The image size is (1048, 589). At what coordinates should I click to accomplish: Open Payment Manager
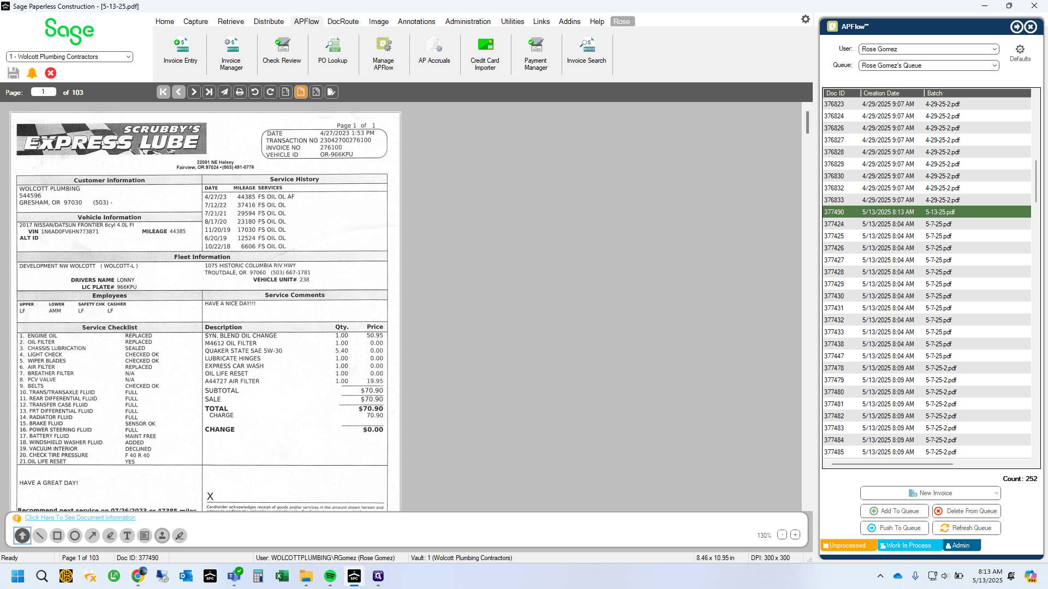[536, 55]
